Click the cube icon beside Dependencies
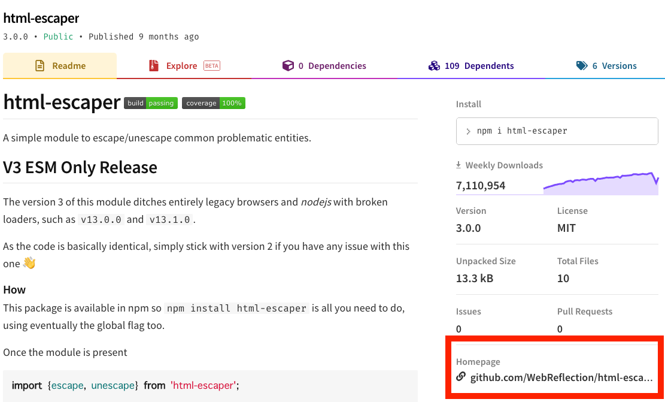Viewport: 665px width, 402px height. pos(288,65)
